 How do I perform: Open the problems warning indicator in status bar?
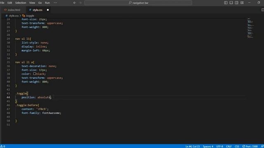[x=3, y=146]
